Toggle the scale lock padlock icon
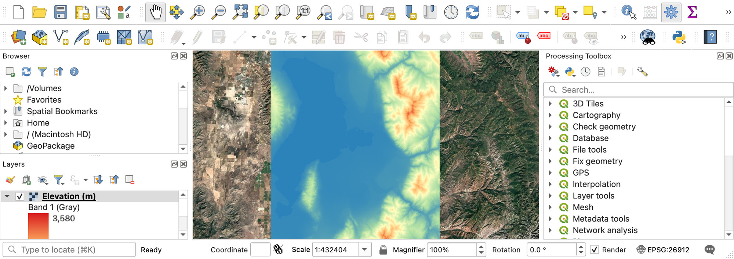This screenshot has width=734, height=259. pos(383,250)
